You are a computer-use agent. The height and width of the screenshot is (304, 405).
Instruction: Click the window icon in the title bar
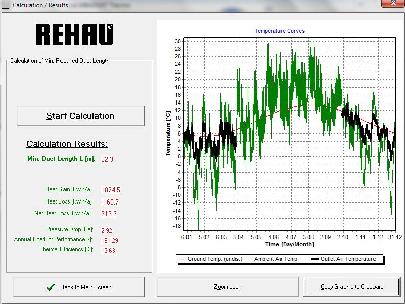(6, 5)
